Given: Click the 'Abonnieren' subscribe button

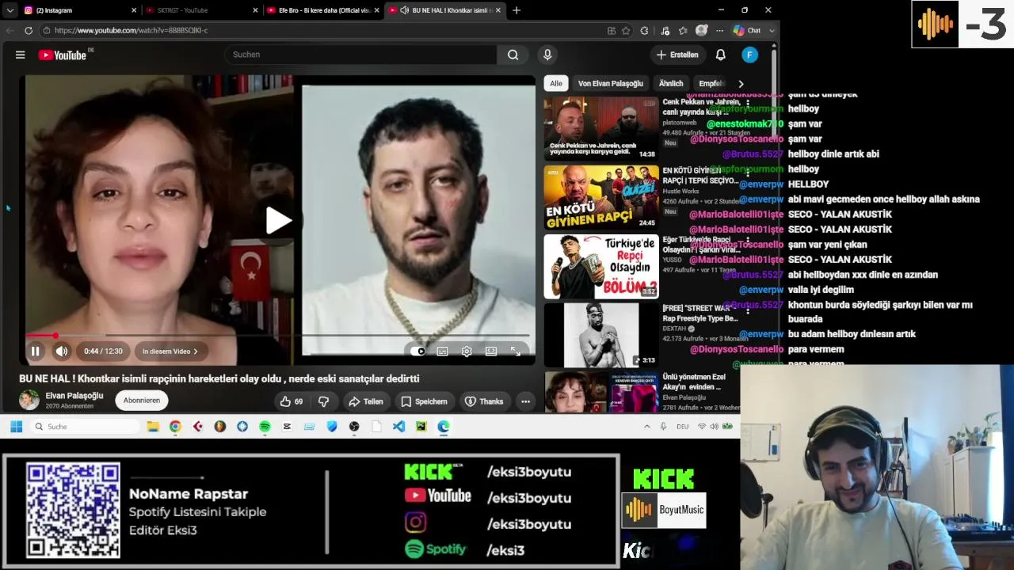Looking at the screenshot, I should tap(142, 401).
